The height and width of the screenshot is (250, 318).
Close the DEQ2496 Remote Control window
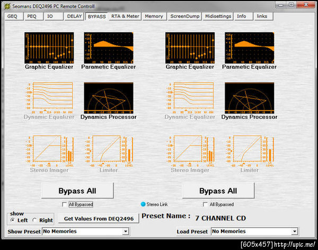click(306, 5)
